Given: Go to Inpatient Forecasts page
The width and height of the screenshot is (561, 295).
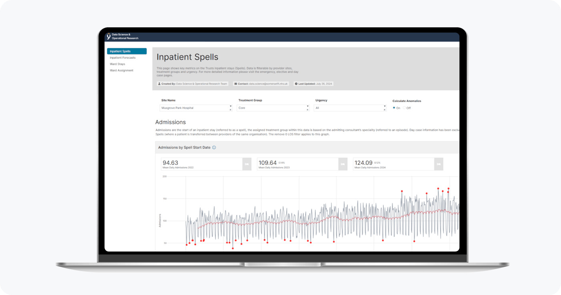Looking at the screenshot, I should tap(123, 58).
